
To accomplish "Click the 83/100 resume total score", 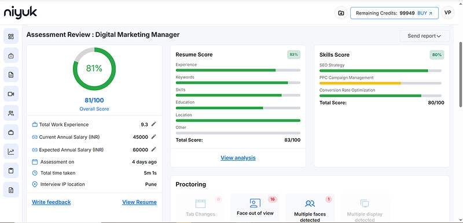I will (x=292, y=140).
